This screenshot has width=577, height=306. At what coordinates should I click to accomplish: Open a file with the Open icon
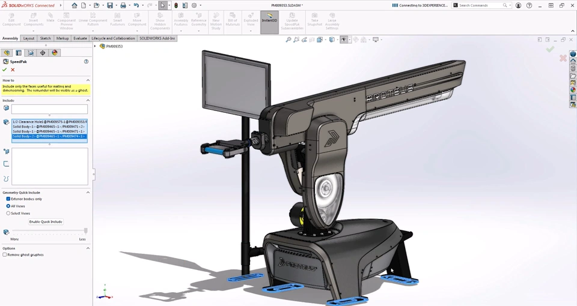[96, 5]
